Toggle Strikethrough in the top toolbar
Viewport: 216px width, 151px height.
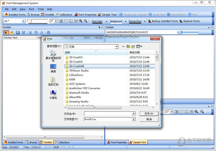tap(76, 21)
